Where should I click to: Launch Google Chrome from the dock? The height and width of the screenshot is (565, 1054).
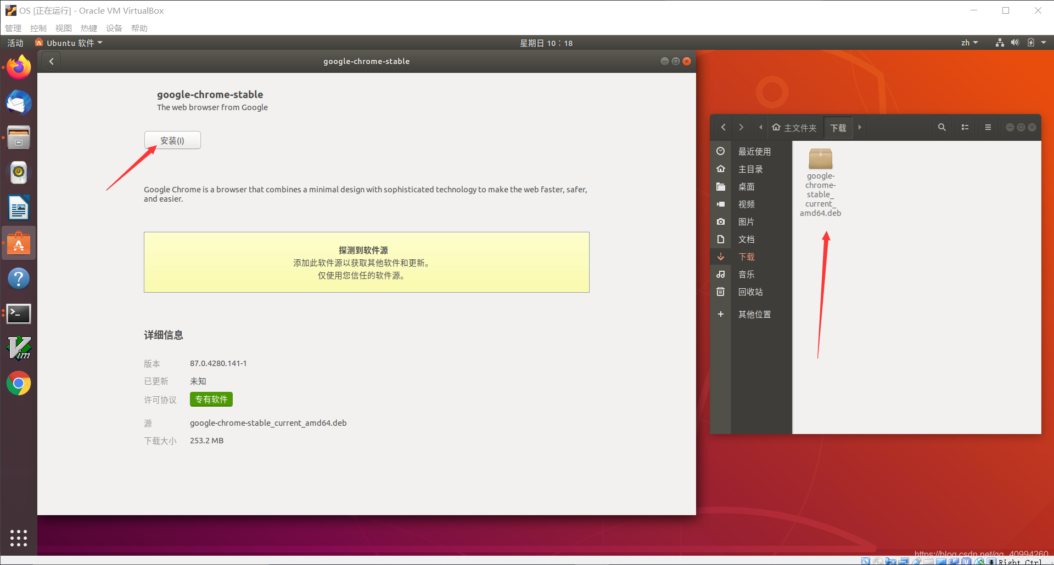tap(19, 384)
